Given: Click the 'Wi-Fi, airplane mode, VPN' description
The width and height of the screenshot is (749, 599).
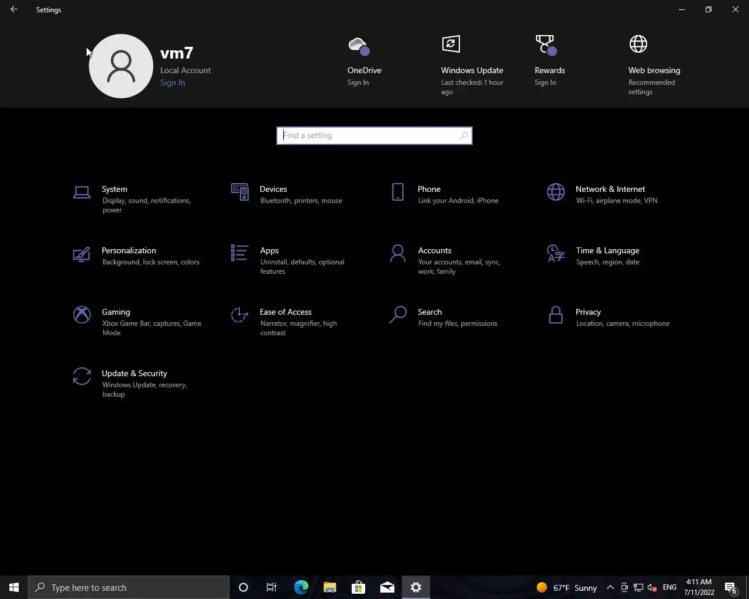Looking at the screenshot, I should (617, 201).
